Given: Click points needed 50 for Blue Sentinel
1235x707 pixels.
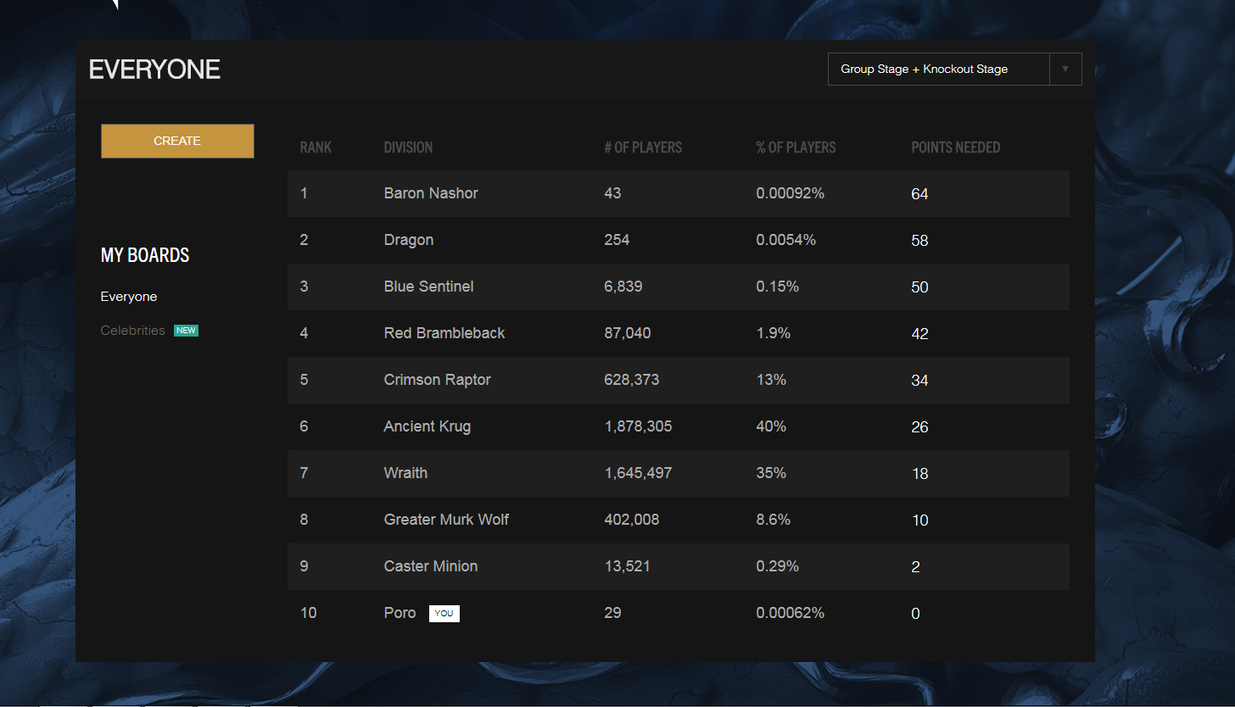Looking at the screenshot, I should coord(919,287).
